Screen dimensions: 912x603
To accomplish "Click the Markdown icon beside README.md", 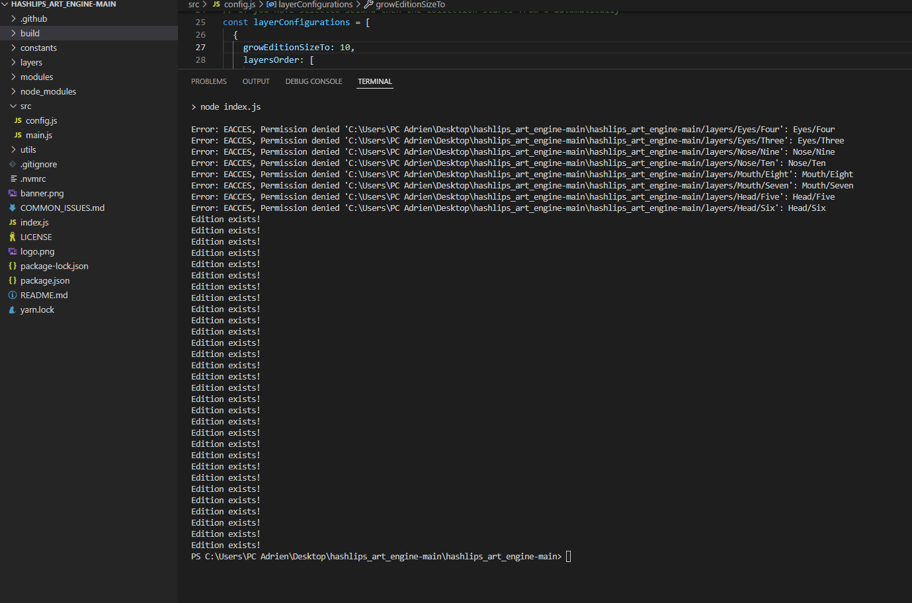I will coord(13,295).
